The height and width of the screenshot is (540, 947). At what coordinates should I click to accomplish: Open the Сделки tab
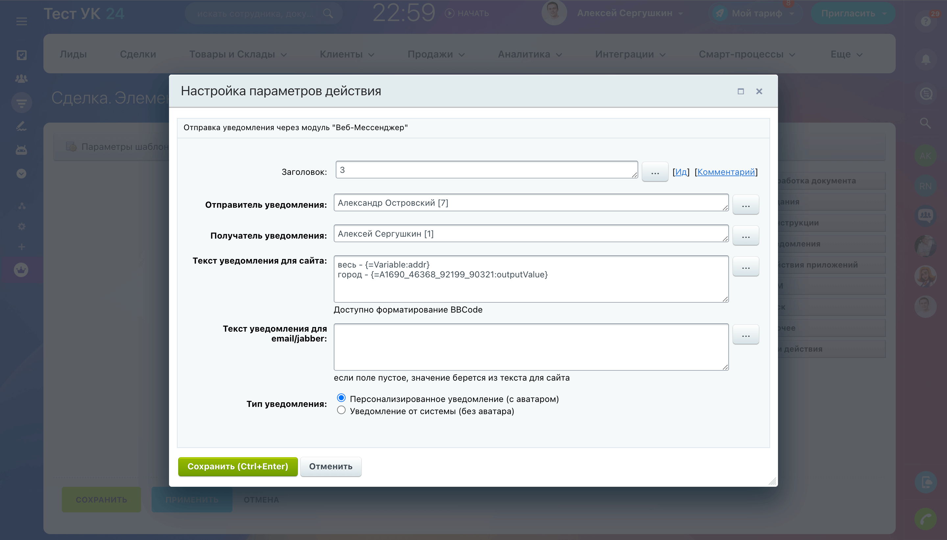[x=138, y=54]
